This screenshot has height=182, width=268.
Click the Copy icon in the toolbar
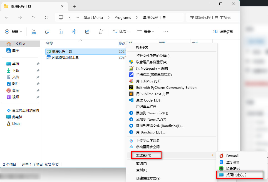point(47,32)
